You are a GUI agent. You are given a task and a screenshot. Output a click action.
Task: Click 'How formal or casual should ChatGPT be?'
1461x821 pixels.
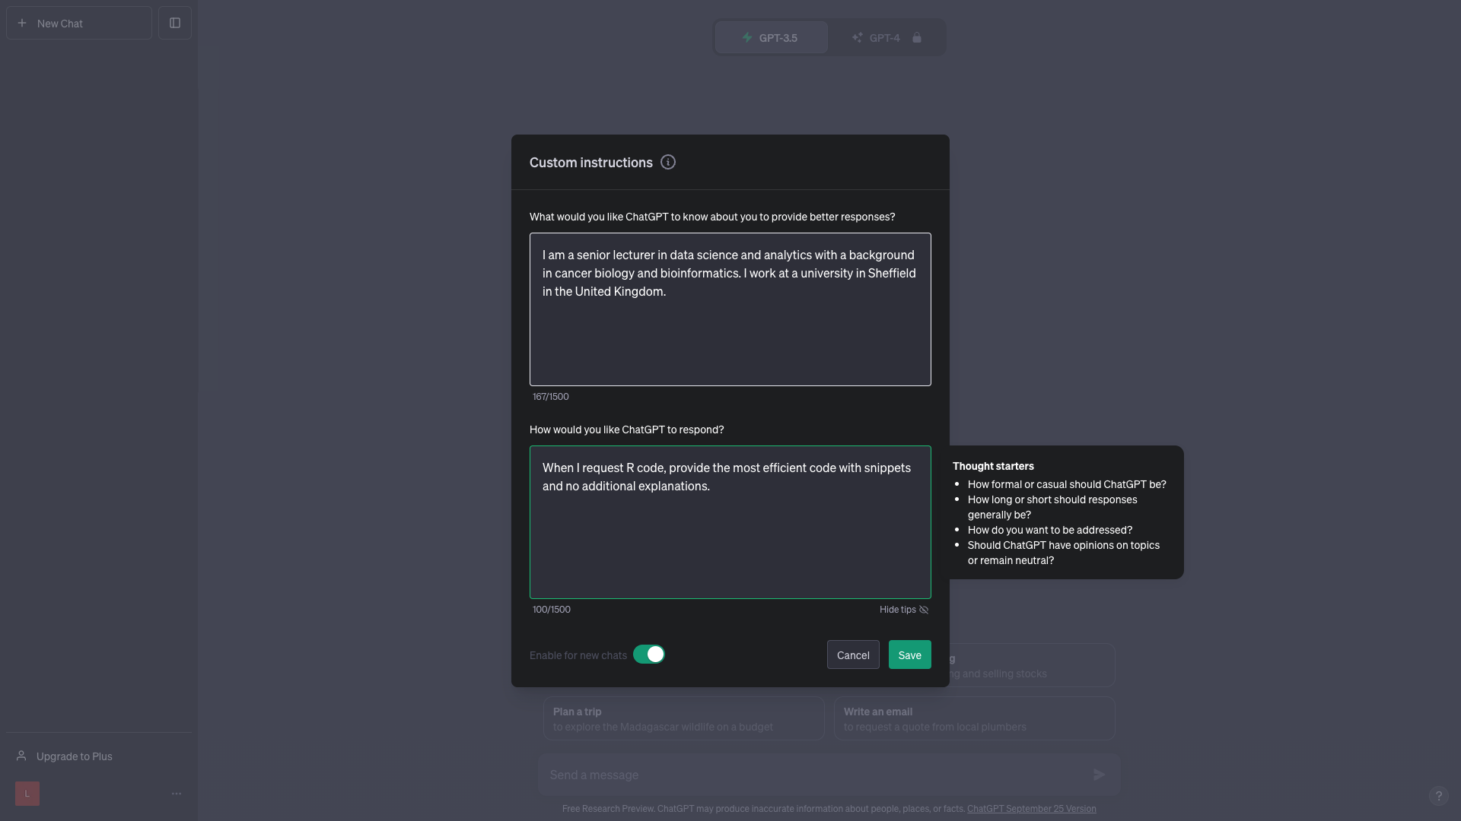(1067, 484)
